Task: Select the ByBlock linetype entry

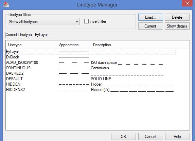Action: (x=13, y=57)
